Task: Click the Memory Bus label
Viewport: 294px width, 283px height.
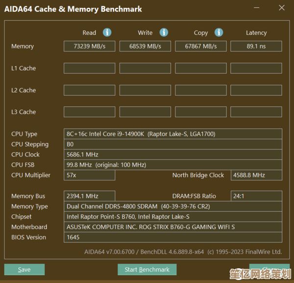Action: [x=28, y=196]
